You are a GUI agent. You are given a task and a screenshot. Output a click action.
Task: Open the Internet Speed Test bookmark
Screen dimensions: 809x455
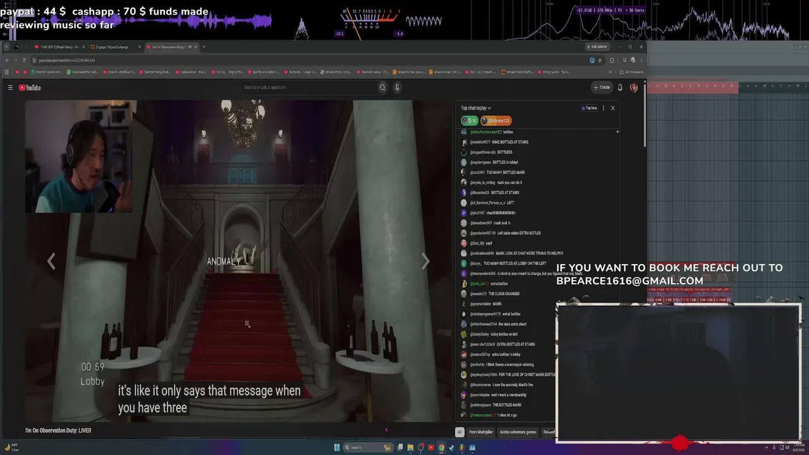pos(47,72)
